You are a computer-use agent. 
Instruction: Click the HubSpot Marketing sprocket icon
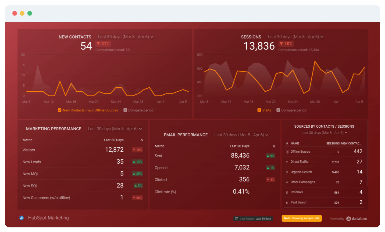pyautogui.click(x=21, y=218)
